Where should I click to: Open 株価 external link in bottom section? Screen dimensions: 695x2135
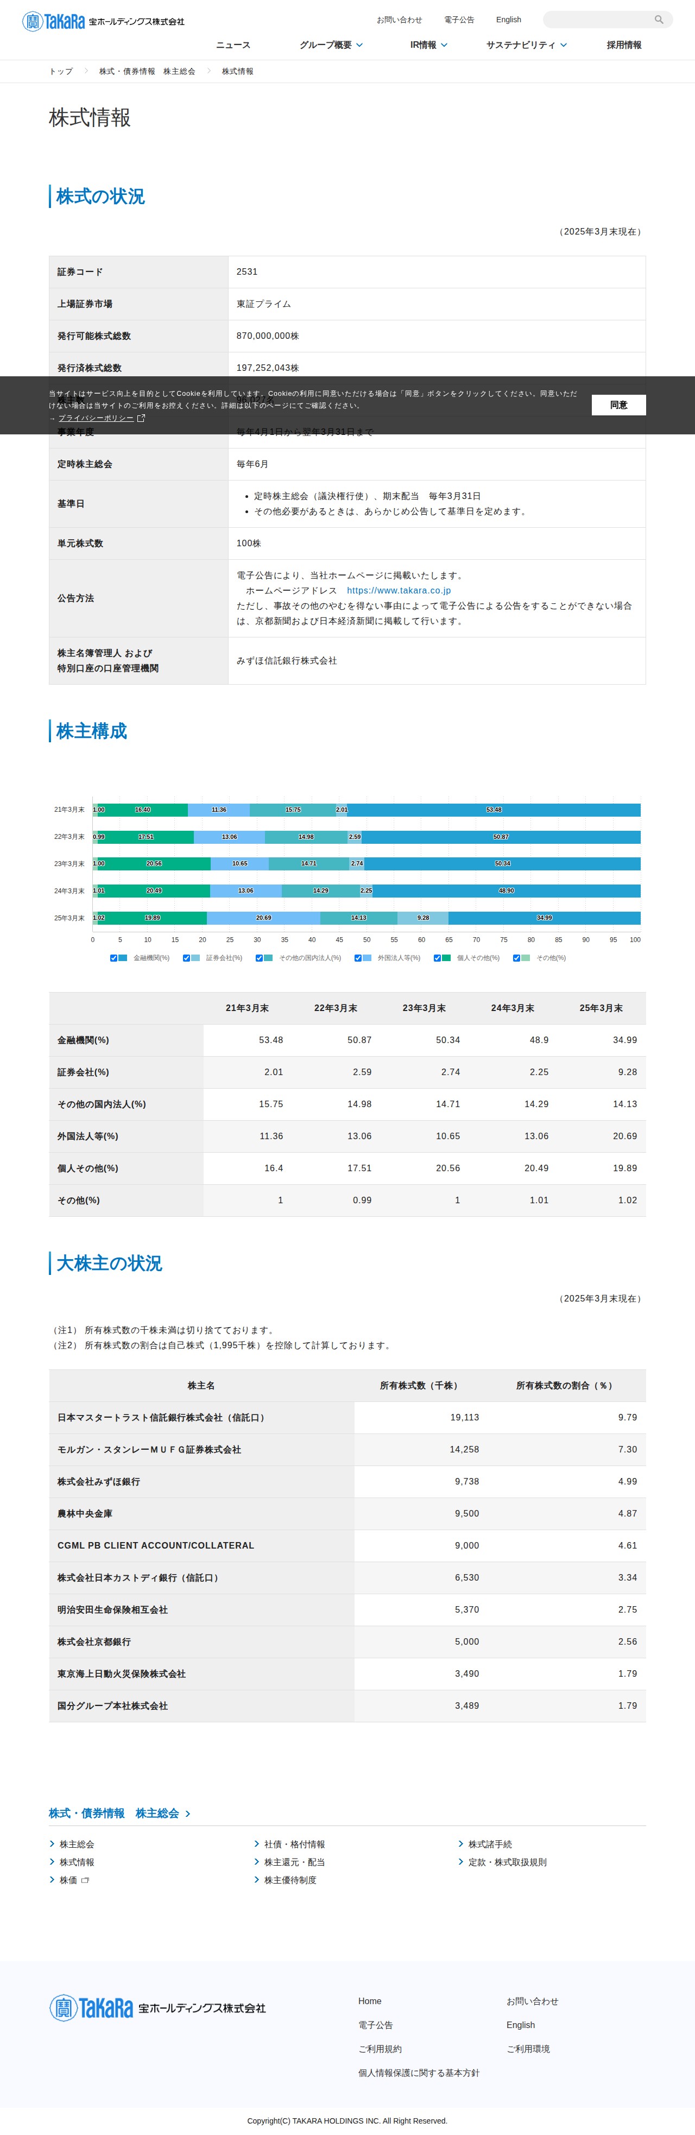(x=68, y=1880)
